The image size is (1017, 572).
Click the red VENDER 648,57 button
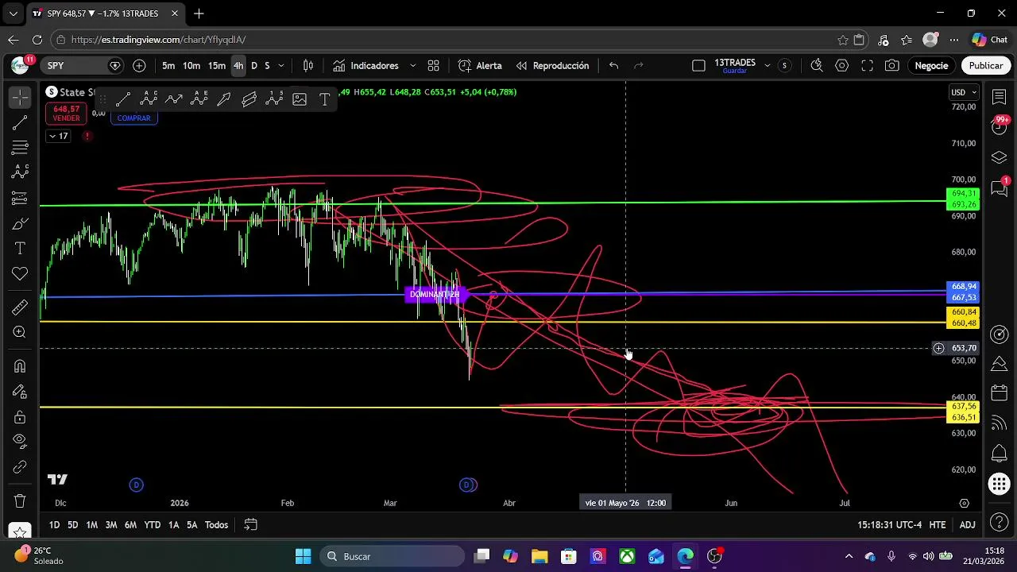click(67, 114)
